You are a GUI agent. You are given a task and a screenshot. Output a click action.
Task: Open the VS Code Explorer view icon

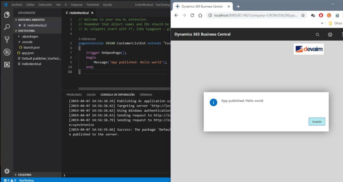click(x=7, y=15)
